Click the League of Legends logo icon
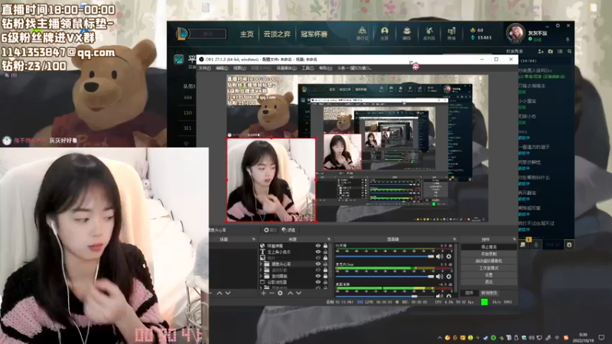Screen dimensions: 612x344 click(181, 34)
